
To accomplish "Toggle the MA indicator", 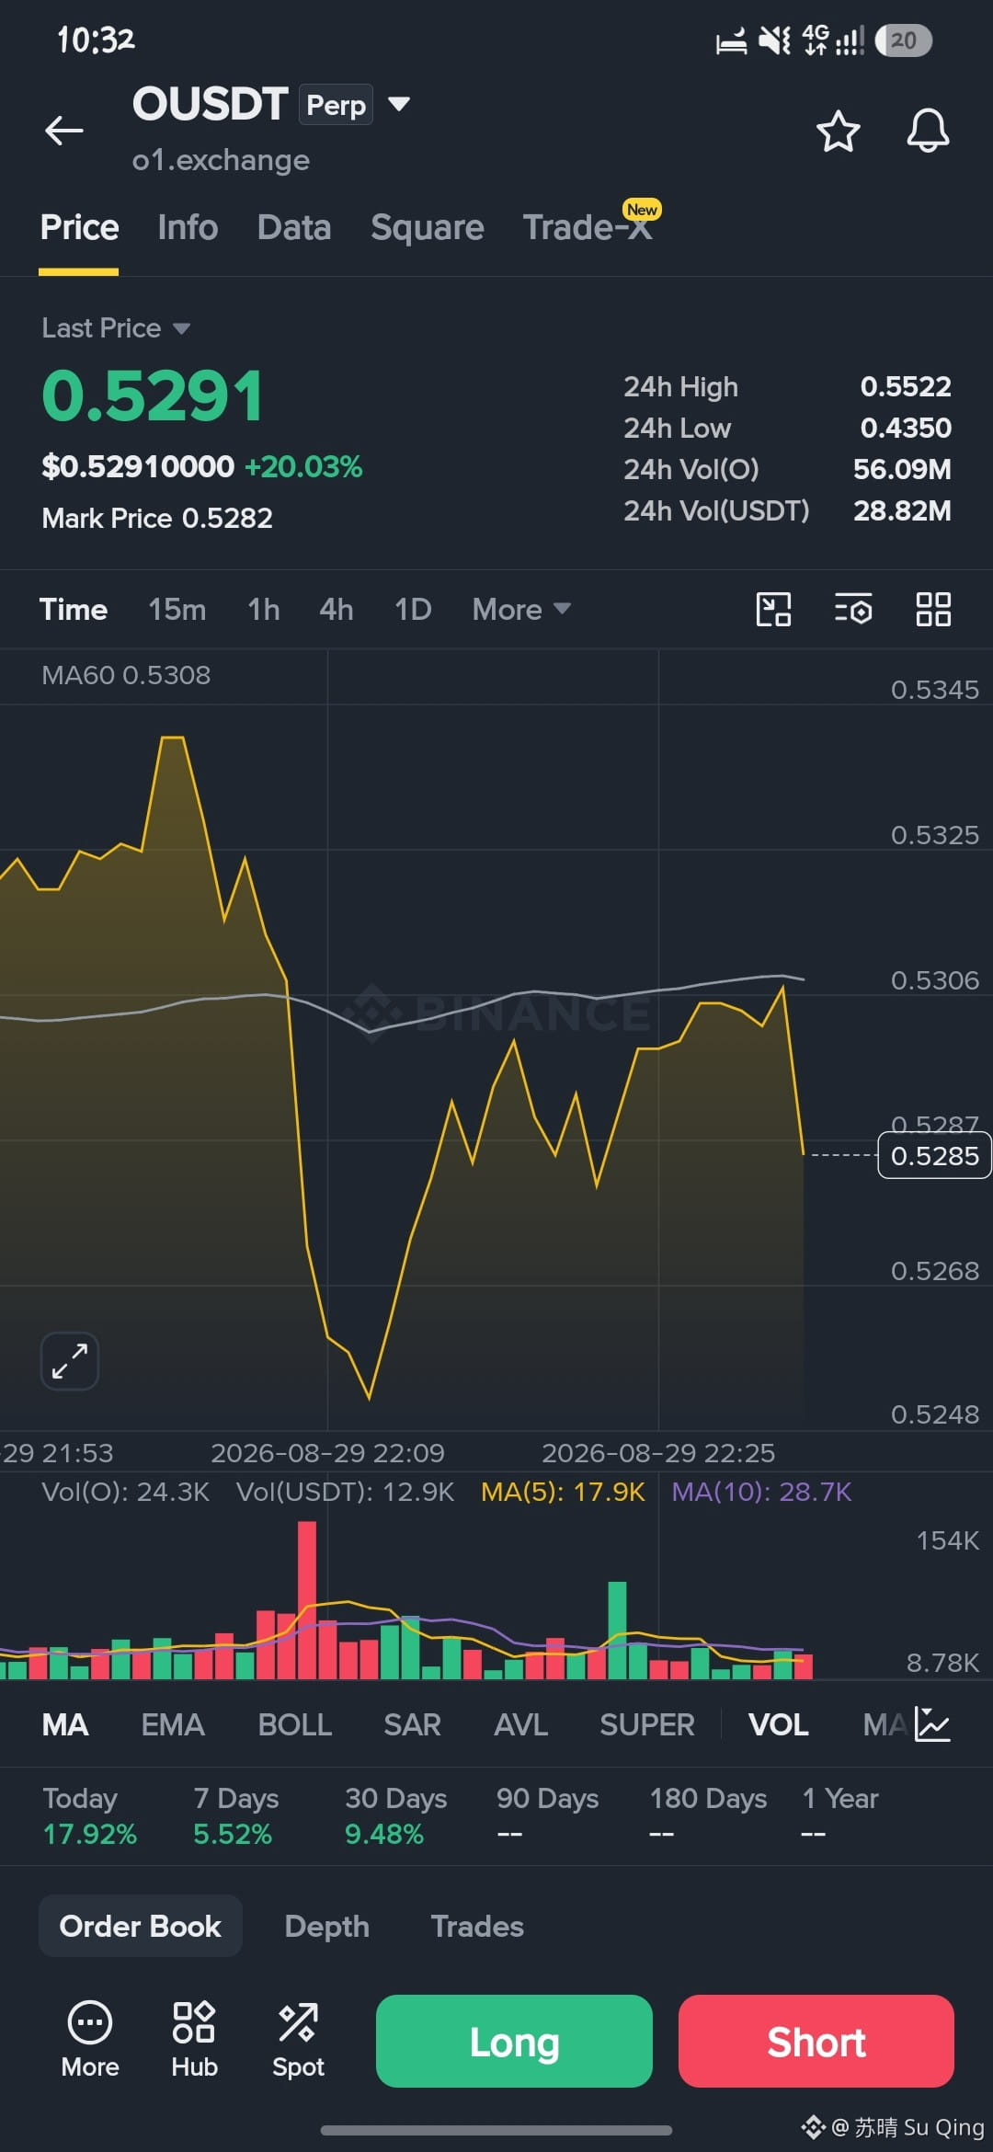I will [65, 1724].
